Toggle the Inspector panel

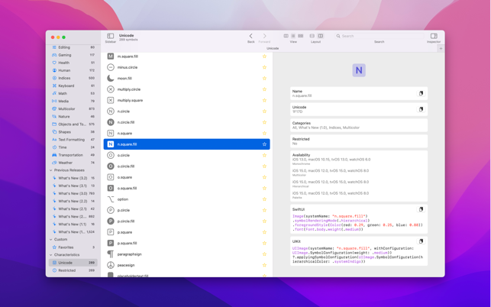tap(434, 36)
